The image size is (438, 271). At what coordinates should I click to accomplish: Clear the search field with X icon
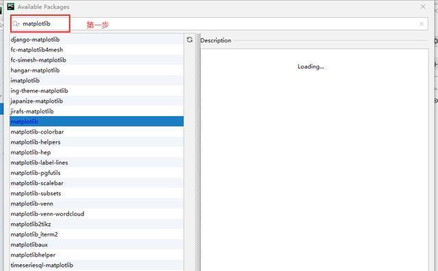point(422,24)
